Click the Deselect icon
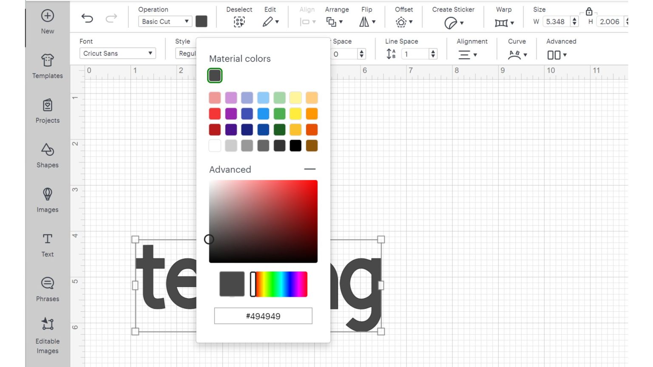Viewport: 653px width, 367px height. tap(239, 22)
